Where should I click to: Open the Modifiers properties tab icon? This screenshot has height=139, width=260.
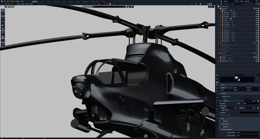pyautogui.click(x=217, y=100)
